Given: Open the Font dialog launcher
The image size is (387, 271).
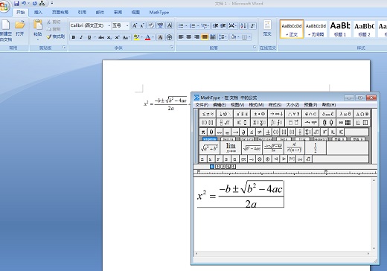Looking at the screenshot, I should [x=172, y=47].
